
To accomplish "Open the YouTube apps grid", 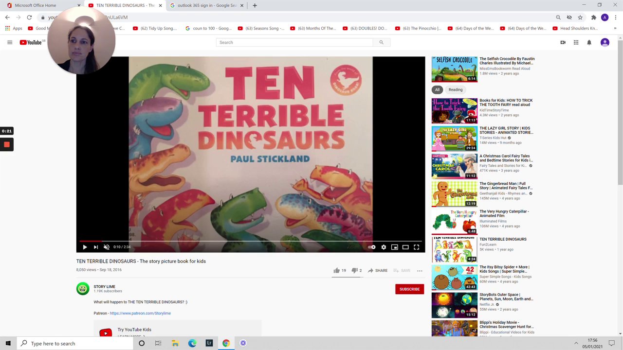I will coord(576,42).
